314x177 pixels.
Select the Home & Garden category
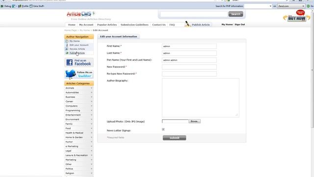click(74, 137)
